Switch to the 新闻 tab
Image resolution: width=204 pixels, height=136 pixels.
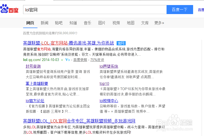45,23
